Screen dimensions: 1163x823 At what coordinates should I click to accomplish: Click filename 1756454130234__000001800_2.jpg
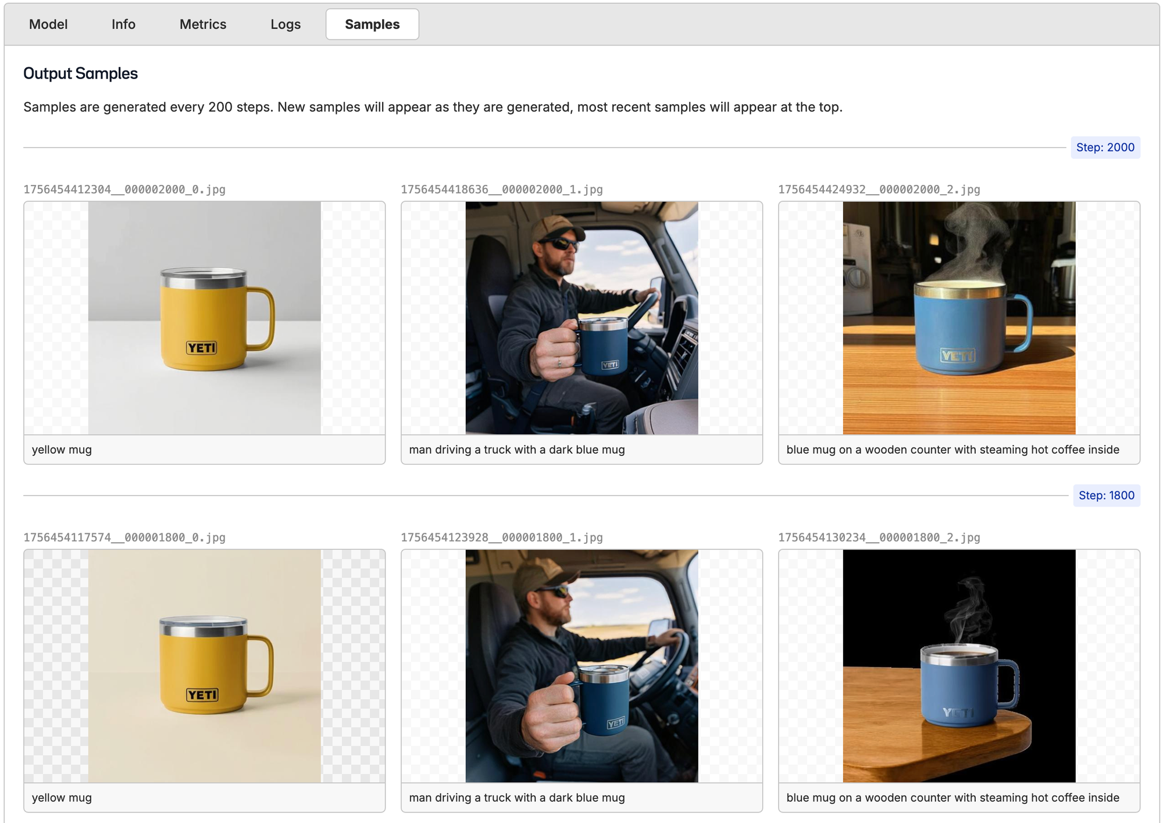tap(879, 537)
